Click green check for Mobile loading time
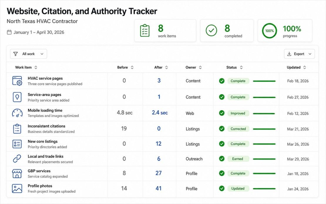 pos(222,113)
